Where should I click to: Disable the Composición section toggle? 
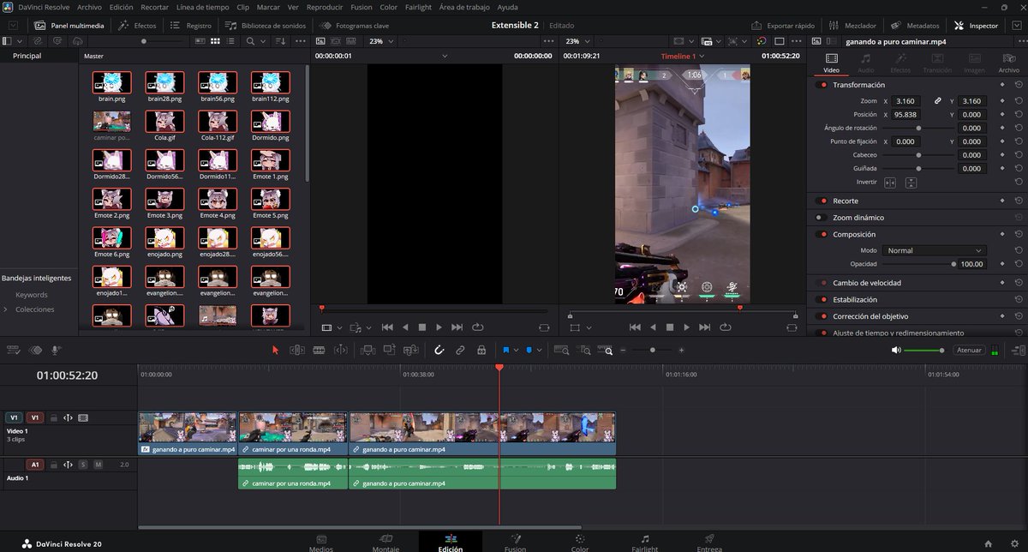pyautogui.click(x=823, y=234)
